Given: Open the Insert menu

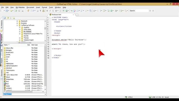Looking at the screenshot, I should [38, 7].
